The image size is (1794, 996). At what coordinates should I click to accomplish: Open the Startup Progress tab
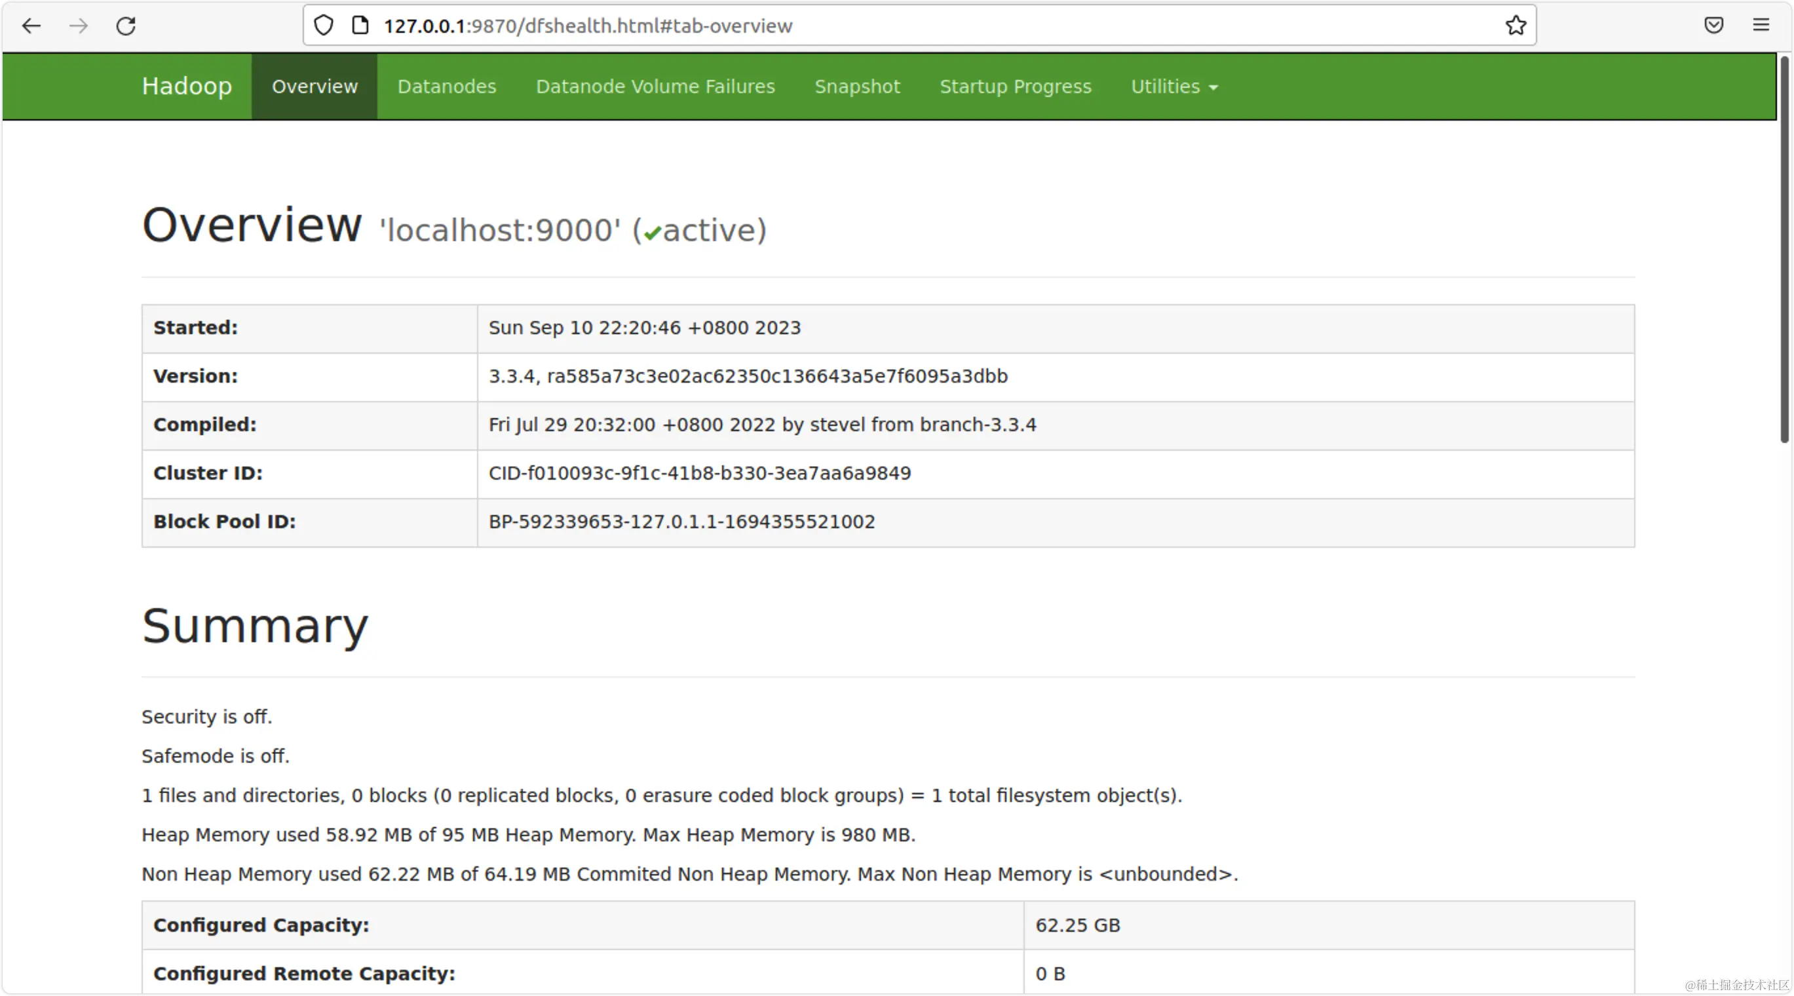[x=1016, y=86]
